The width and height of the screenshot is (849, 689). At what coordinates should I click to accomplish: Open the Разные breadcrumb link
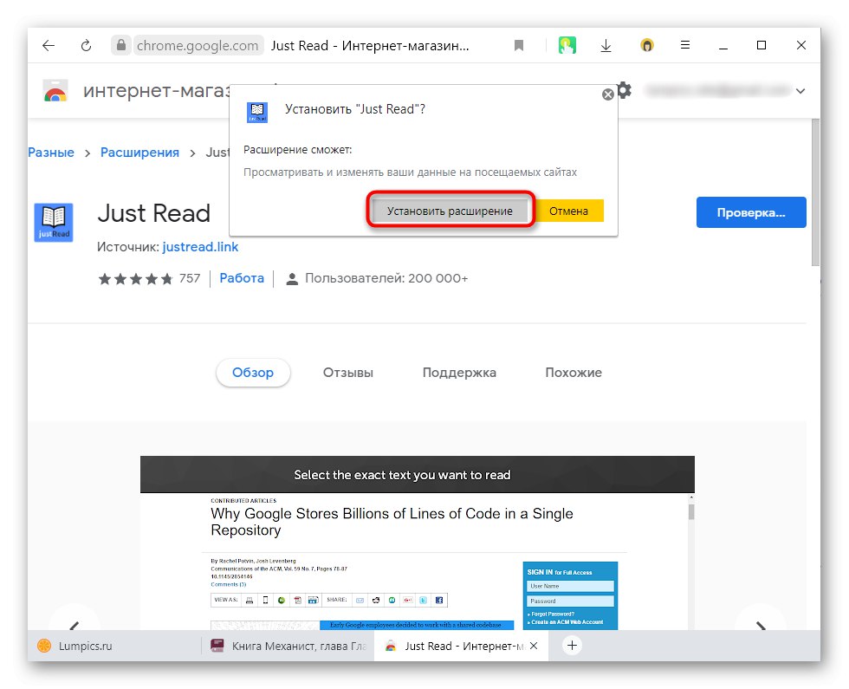51,153
